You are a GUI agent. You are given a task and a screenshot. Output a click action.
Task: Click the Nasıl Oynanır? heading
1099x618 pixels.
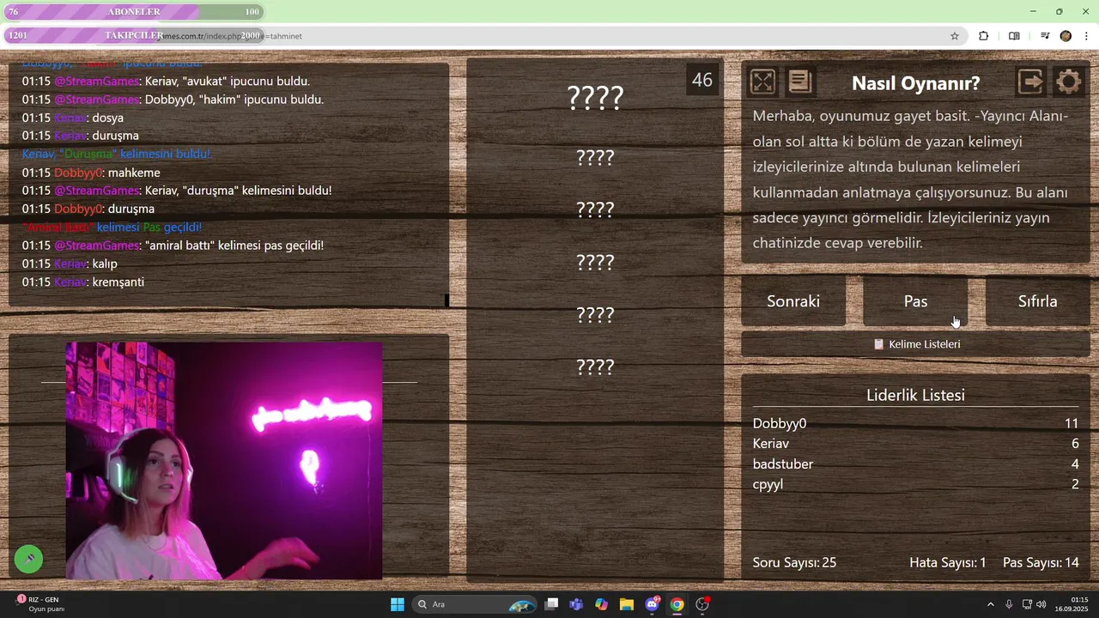(x=915, y=83)
